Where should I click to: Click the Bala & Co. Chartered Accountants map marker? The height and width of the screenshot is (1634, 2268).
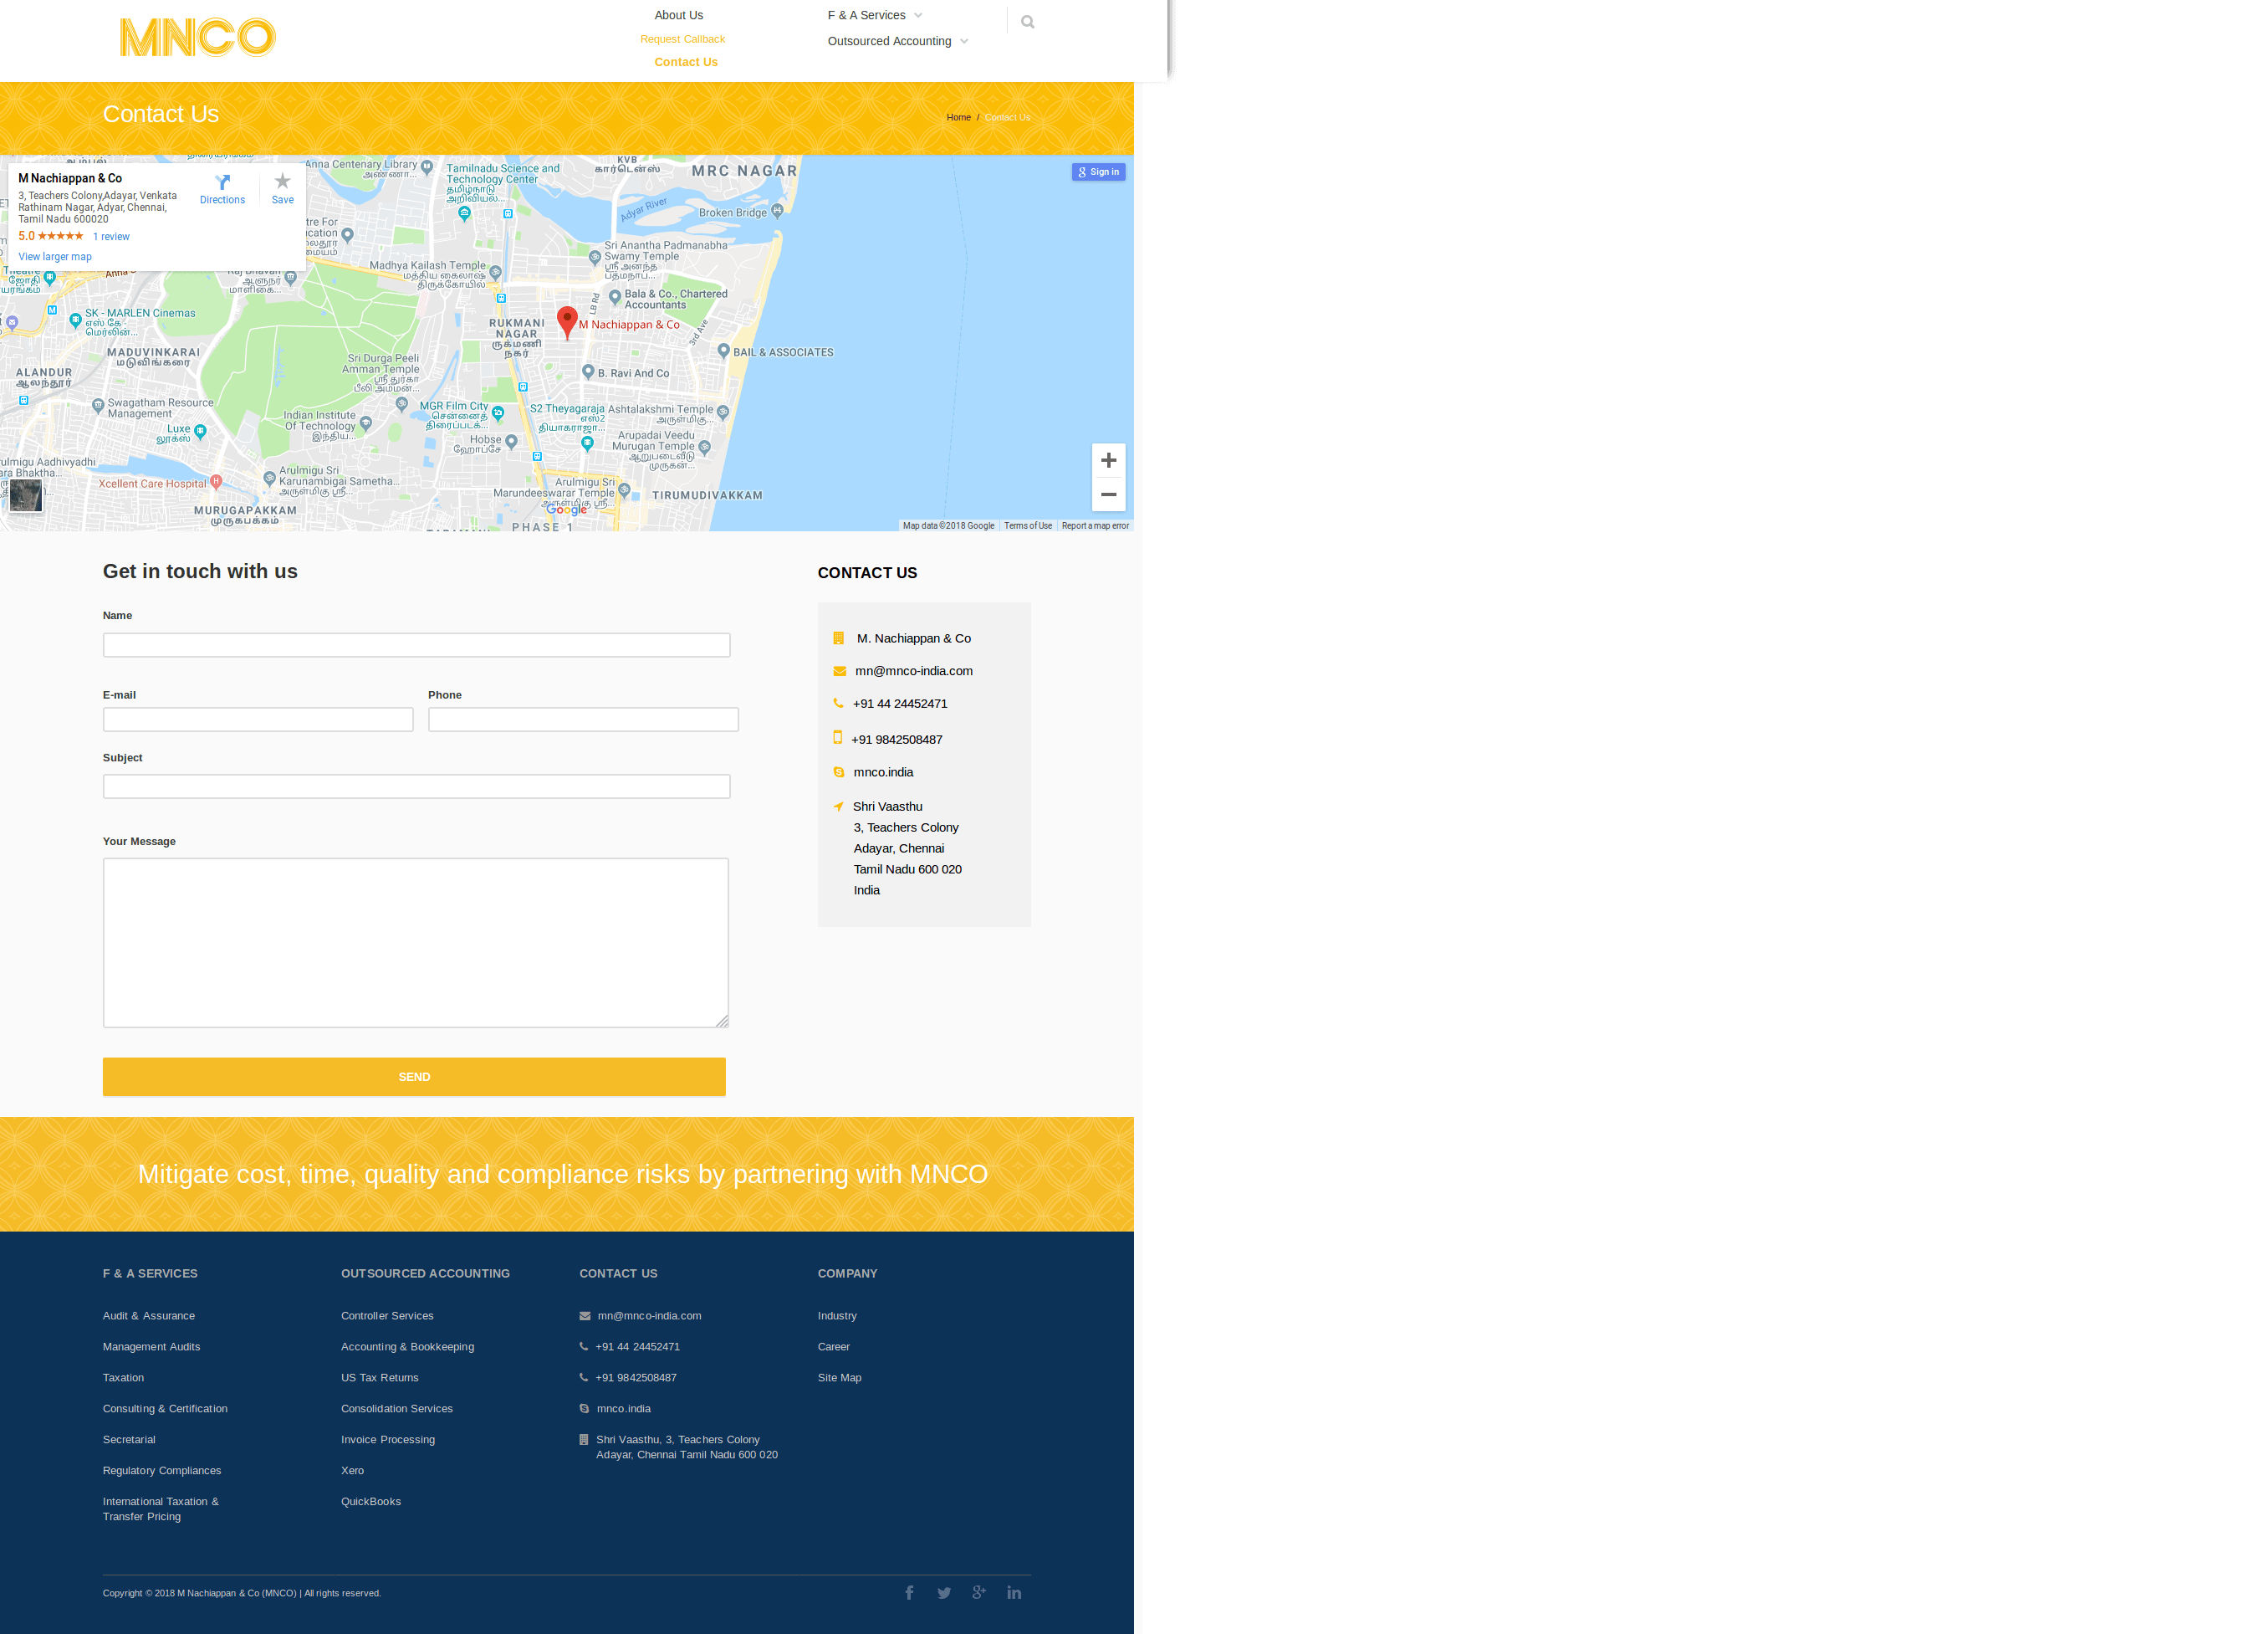click(x=615, y=297)
